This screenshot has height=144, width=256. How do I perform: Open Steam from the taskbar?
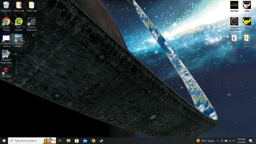coord(102,140)
